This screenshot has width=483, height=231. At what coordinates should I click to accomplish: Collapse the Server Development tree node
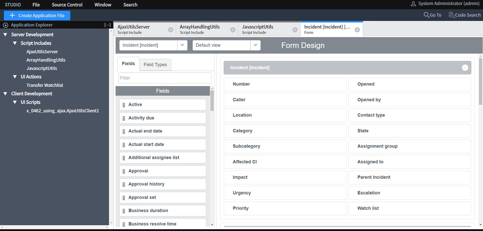[5, 34]
